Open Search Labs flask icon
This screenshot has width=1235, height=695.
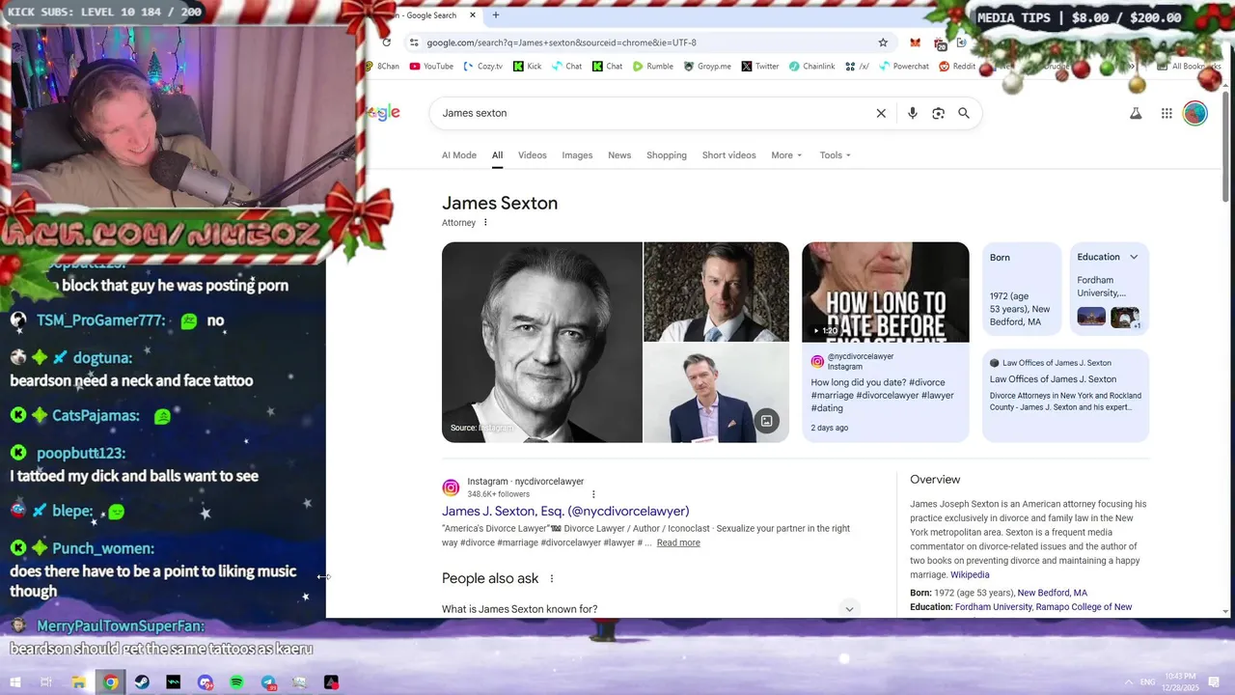[x=1136, y=113]
